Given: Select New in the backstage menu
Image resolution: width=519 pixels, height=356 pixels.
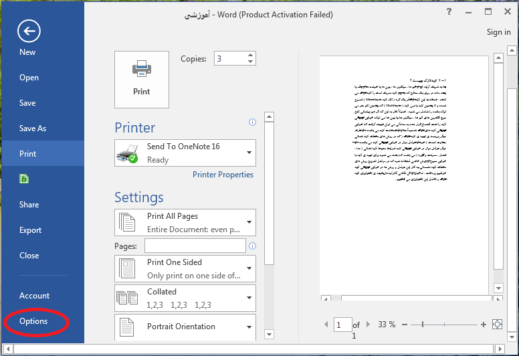Looking at the screenshot, I should [x=27, y=52].
